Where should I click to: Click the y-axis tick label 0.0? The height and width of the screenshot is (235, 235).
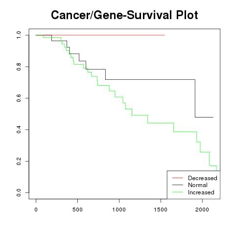tap(19, 192)
